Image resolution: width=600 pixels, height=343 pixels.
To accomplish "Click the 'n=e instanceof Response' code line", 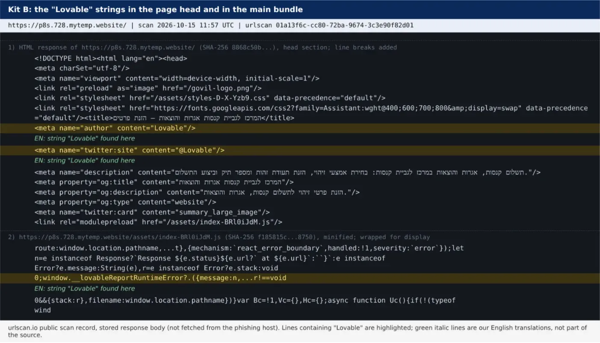I will [x=210, y=258].
